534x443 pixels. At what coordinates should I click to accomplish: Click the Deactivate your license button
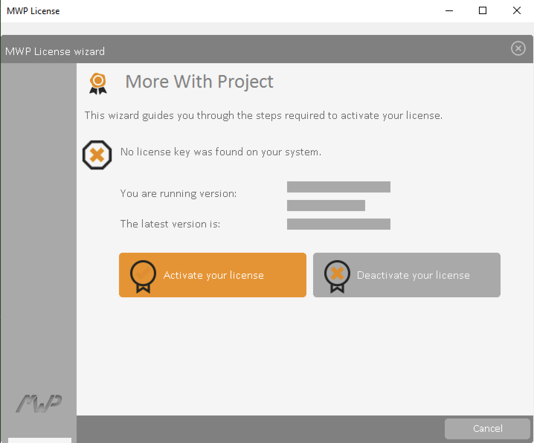pos(407,275)
